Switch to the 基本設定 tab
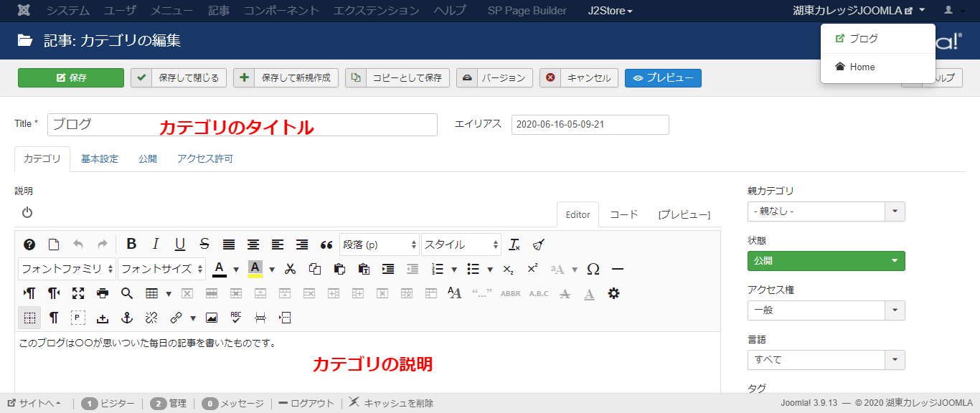 click(x=100, y=159)
